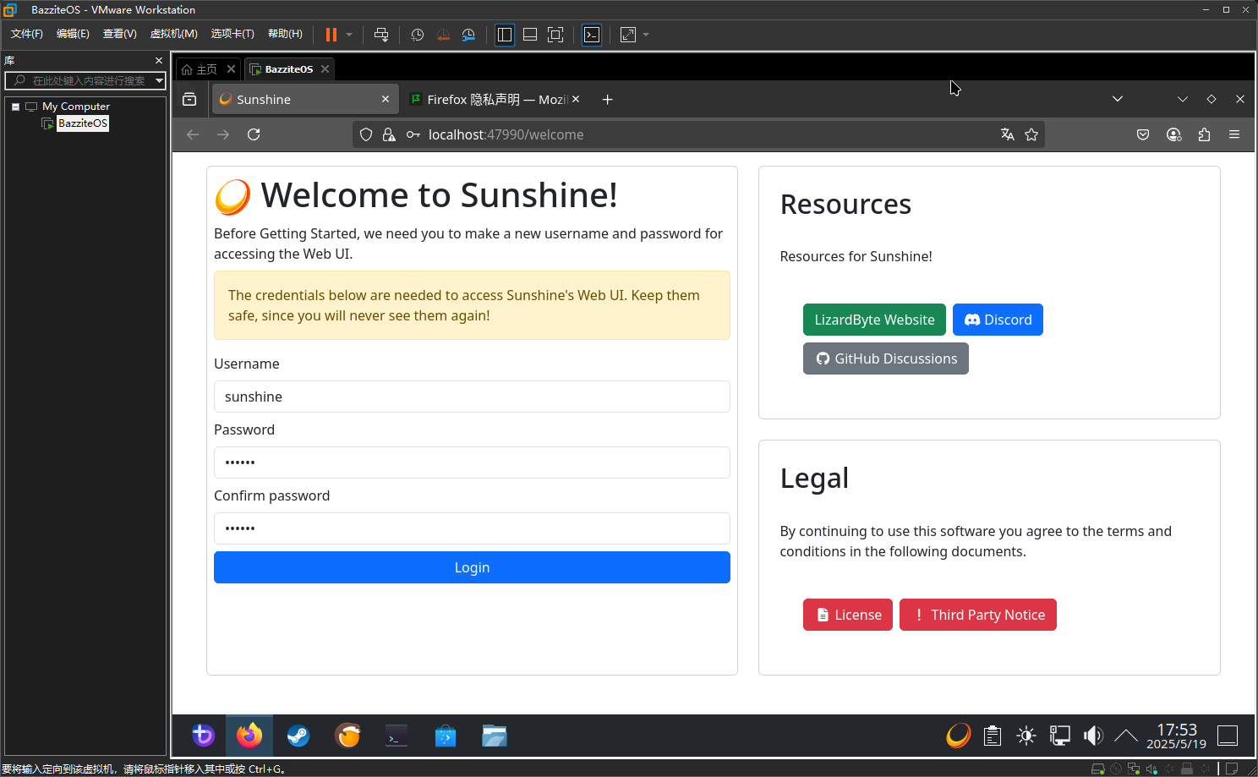Click the stretch guest display icon
1258x777 pixels.
[628, 35]
